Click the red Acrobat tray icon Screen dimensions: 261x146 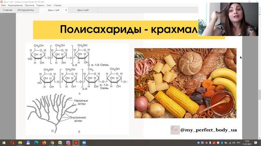coord(214,143)
